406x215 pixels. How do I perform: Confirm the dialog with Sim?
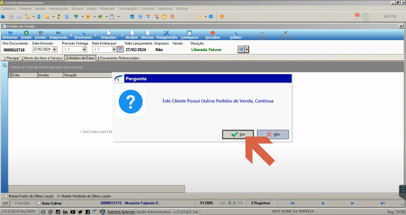tap(238, 134)
